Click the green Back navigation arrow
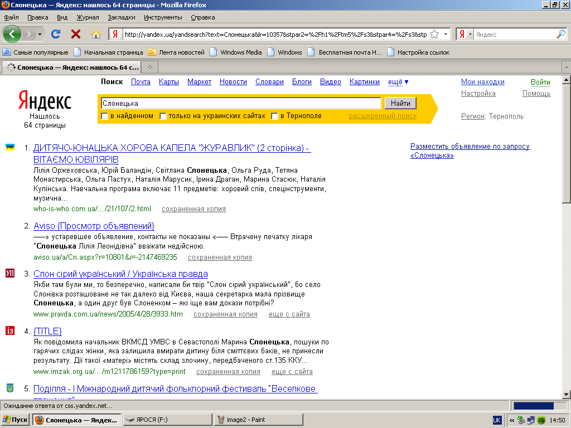 [x=12, y=34]
